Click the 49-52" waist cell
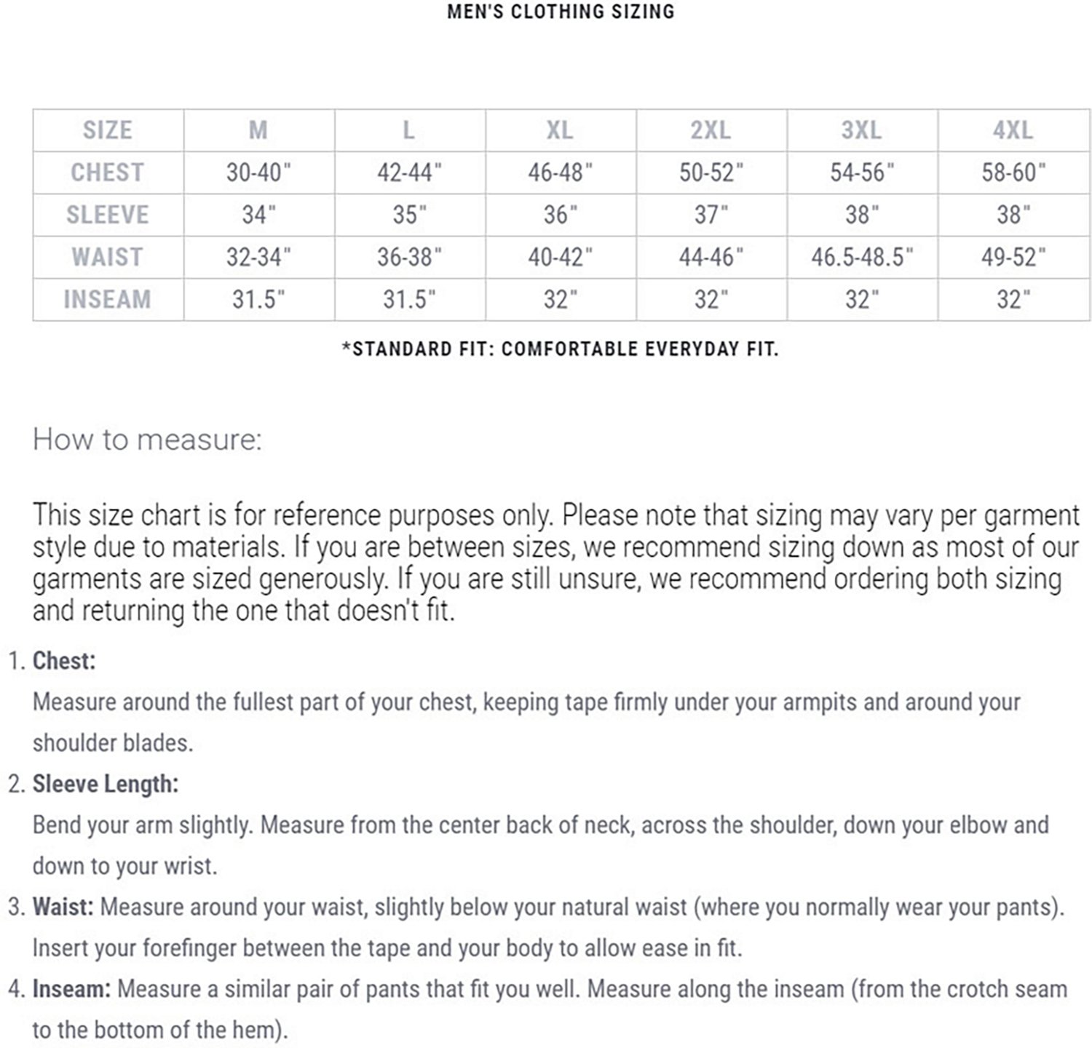Screen dimensions: 1092x1048 tap(1013, 257)
